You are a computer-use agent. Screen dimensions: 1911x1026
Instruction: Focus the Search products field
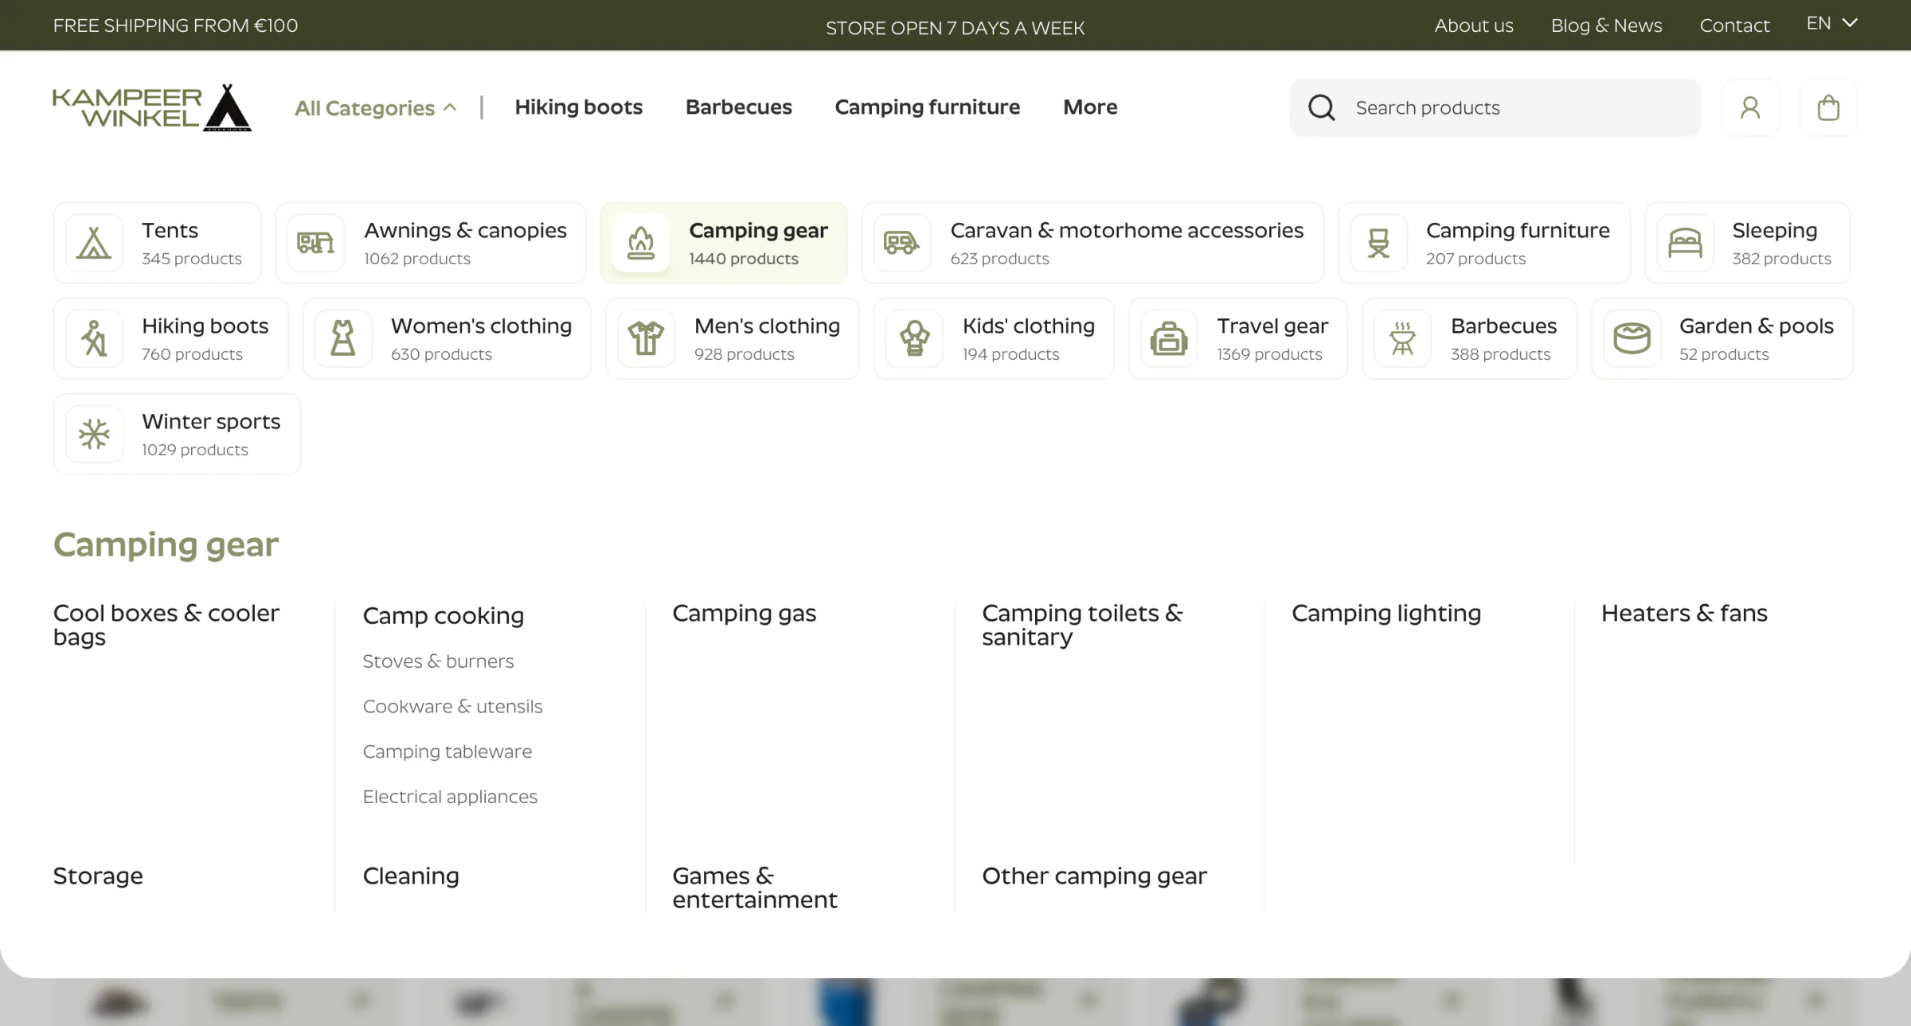1495,107
